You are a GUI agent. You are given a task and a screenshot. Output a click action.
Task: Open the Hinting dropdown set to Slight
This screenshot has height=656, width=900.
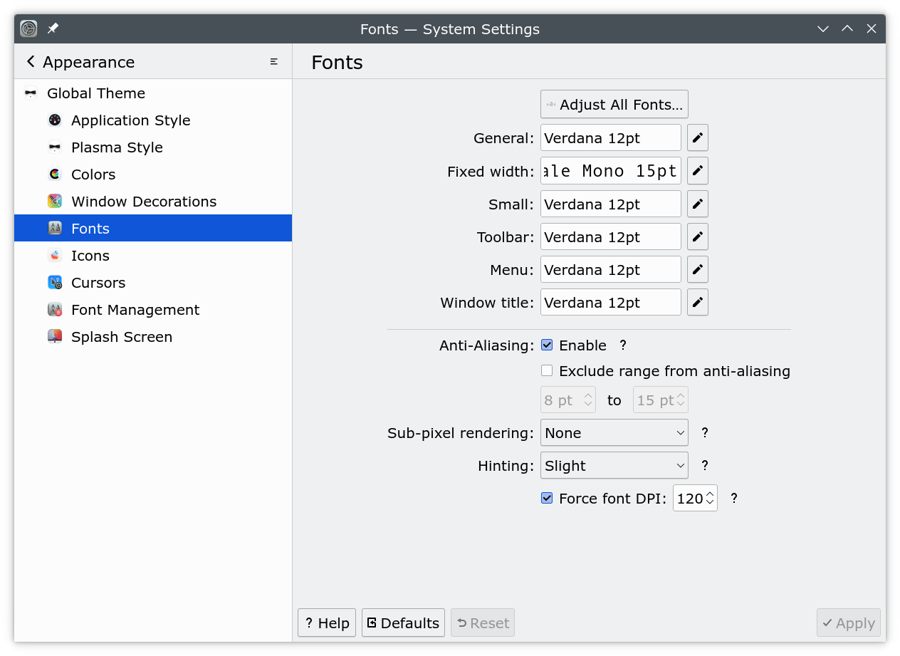(614, 465)
